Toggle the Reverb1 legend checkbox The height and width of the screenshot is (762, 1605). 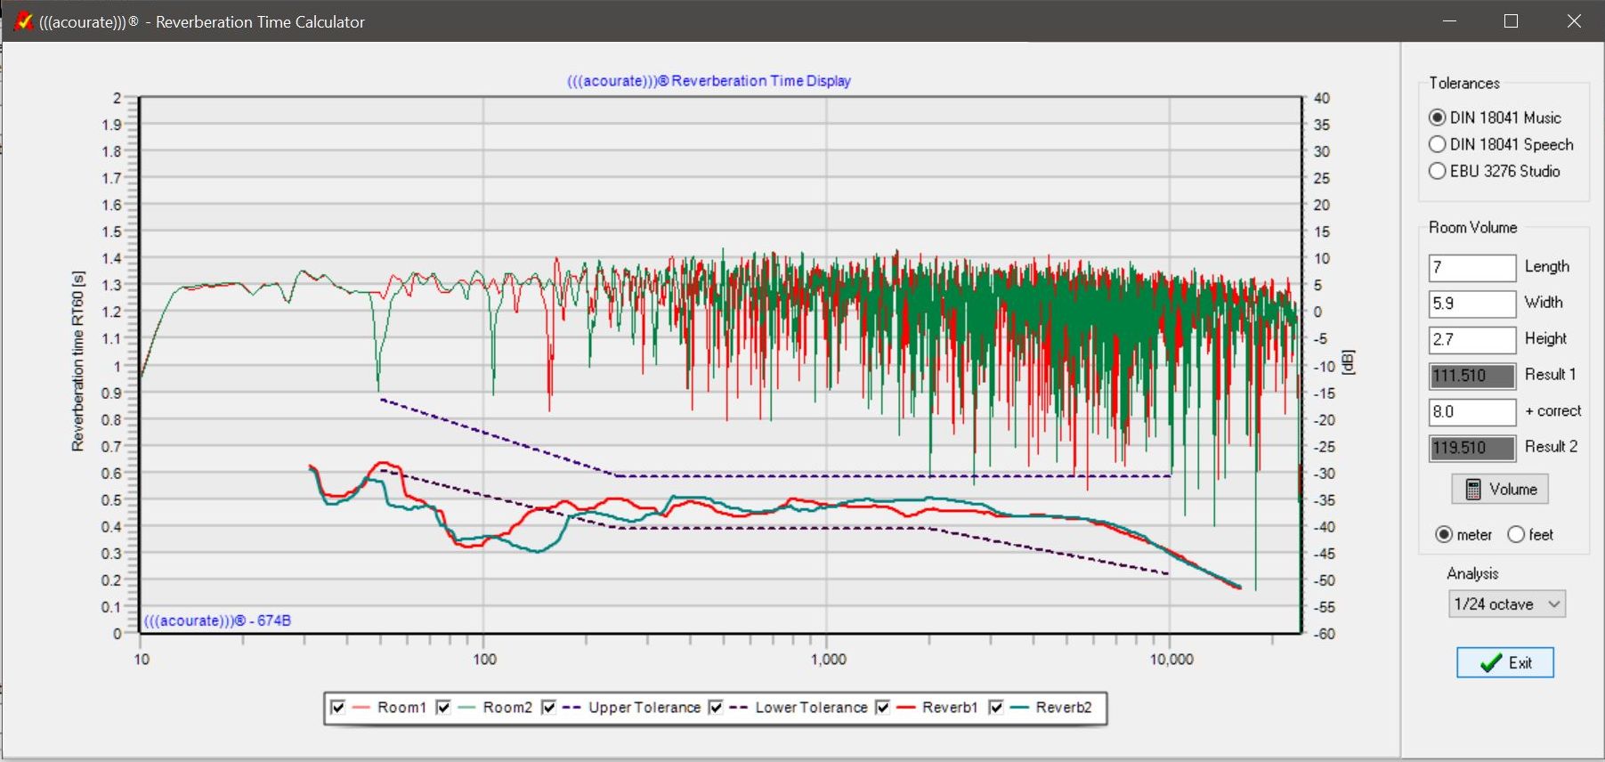pyautogui.click(x=882, y=708)
